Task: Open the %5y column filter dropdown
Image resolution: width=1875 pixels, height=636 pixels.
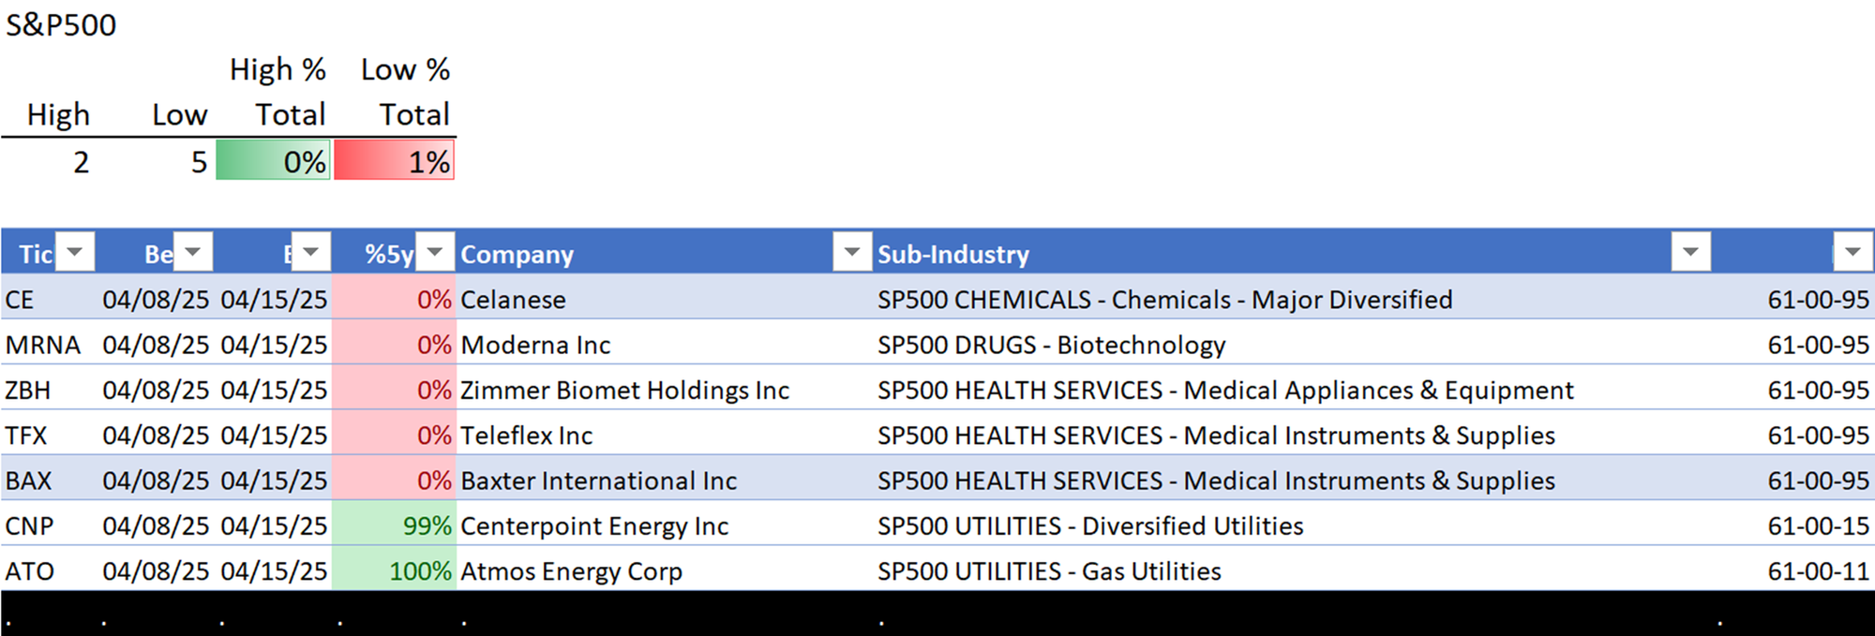Action: click(435, 252)
